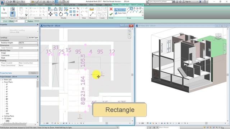This screenshot has width=230, height=129.
Task: Activate the Copy tool in Modify panel
Action: pyautogui.click(x=56, y=14)
